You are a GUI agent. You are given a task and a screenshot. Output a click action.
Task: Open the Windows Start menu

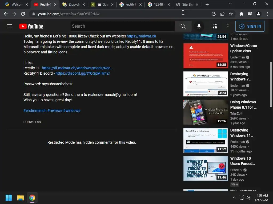[9, 198]
